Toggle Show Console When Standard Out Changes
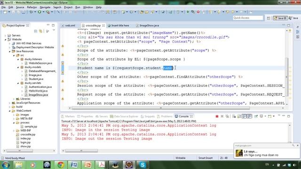 coord(244,116)
